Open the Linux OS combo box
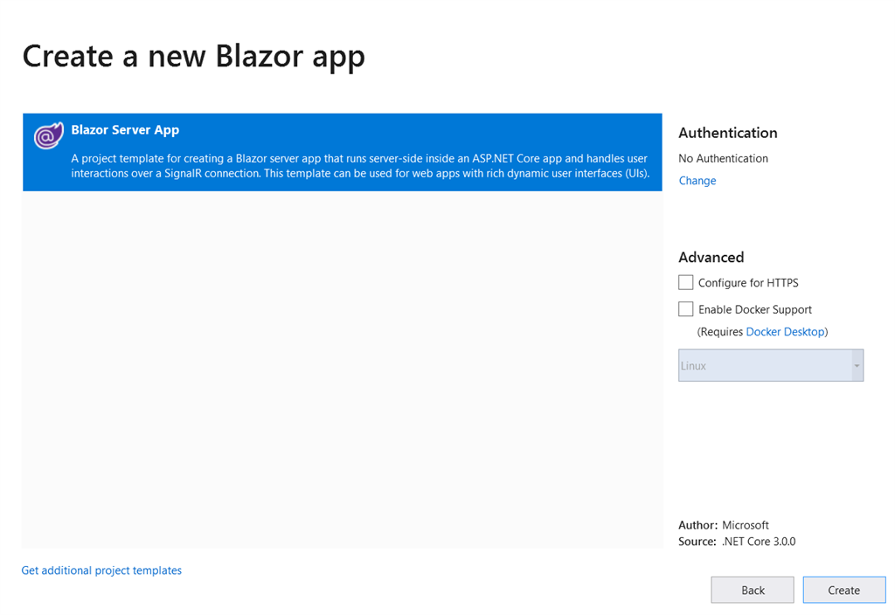The image size is (895, 615). pyautogui.click(x=771, y=365)
